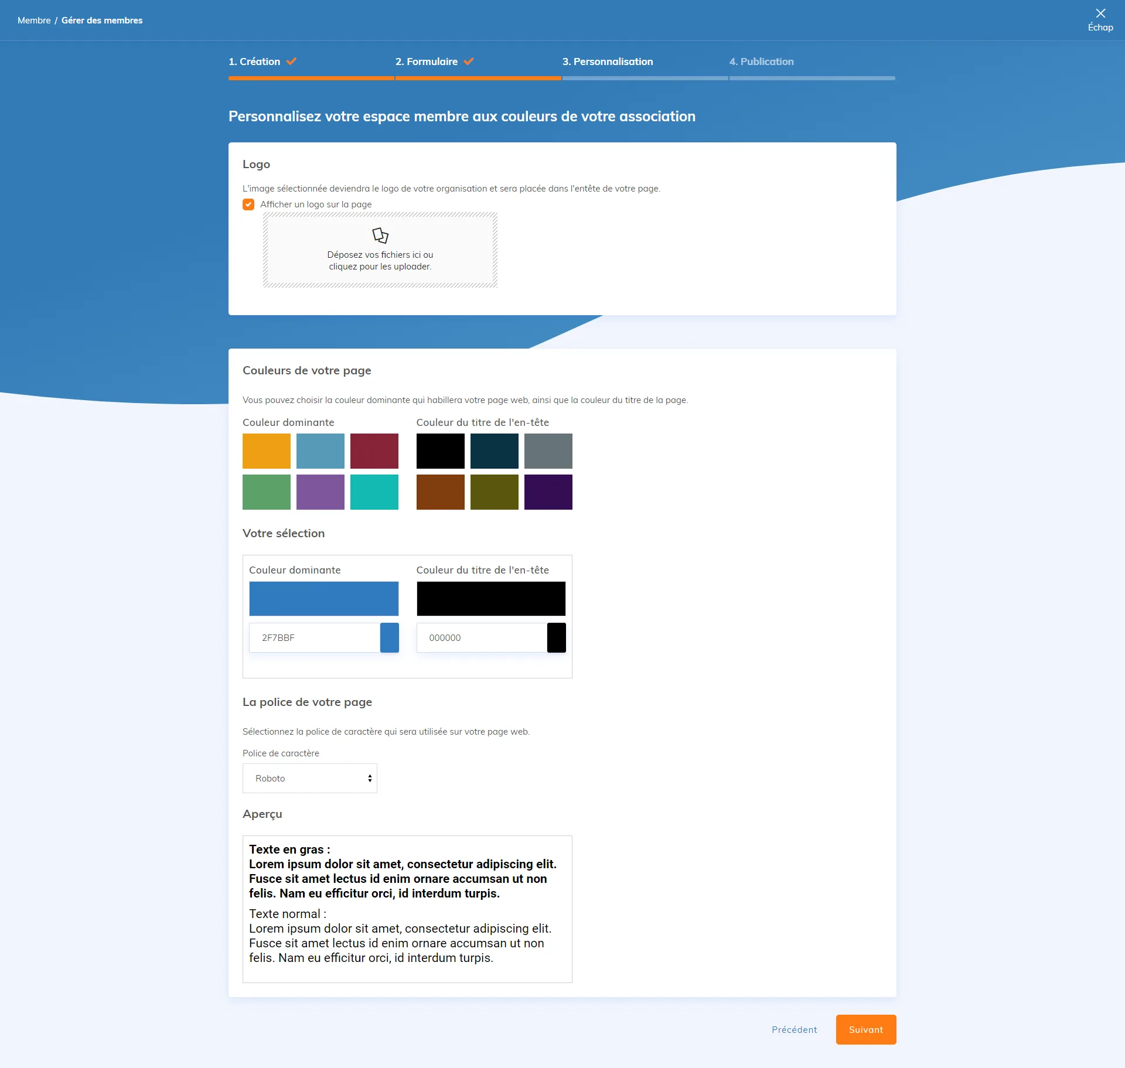Viewport: 1125px width, 1068px height.
Task: Go to step 1. Création
Action: tap(254, 62)
